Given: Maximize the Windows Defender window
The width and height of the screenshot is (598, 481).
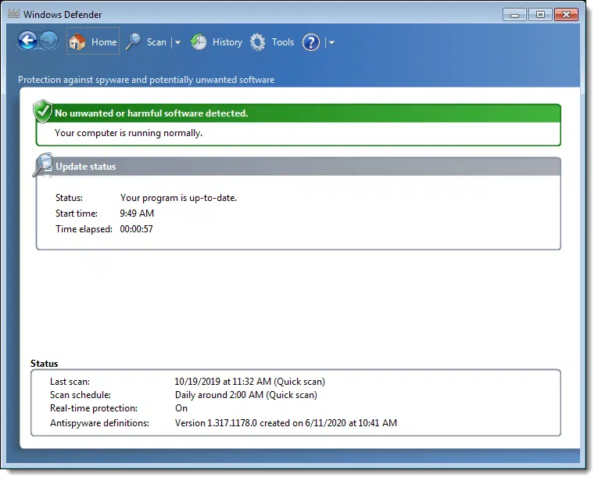Looking at the screenshot, I should [540, 15].
